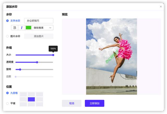Screen dimensions: 167x114
Task: Click the 添加图片 button
Action: tap(39, 36)
